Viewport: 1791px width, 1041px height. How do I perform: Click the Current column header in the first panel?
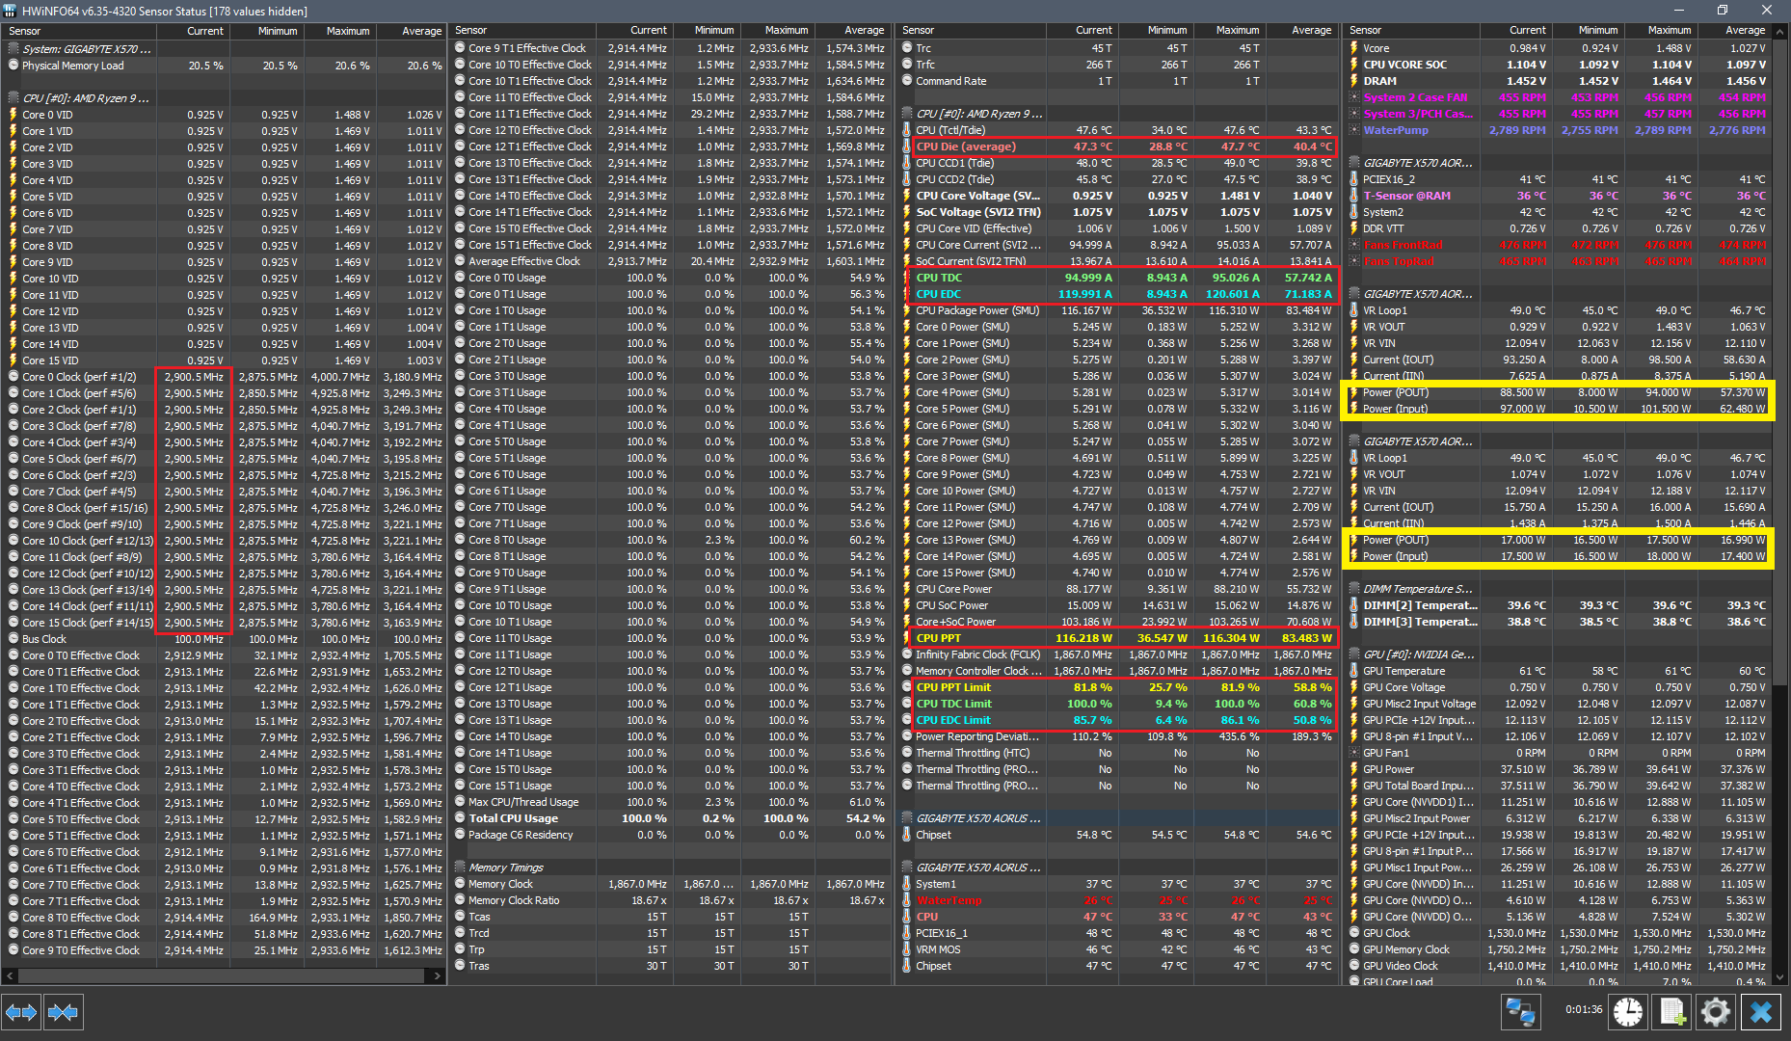(193, 31)
